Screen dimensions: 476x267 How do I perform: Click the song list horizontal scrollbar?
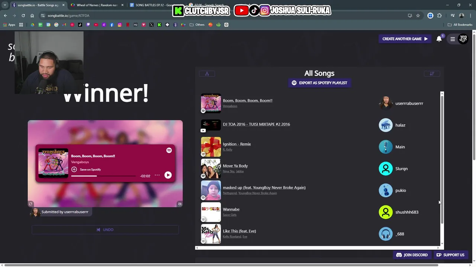(x=318, y=247)
